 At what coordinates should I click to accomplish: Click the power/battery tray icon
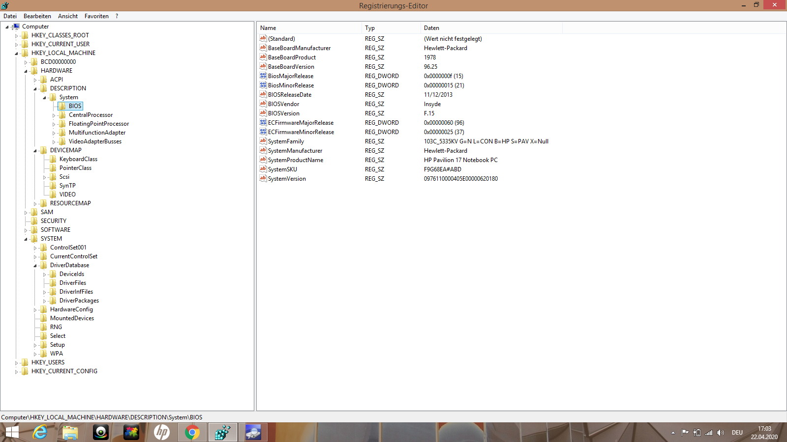[696, 433]
